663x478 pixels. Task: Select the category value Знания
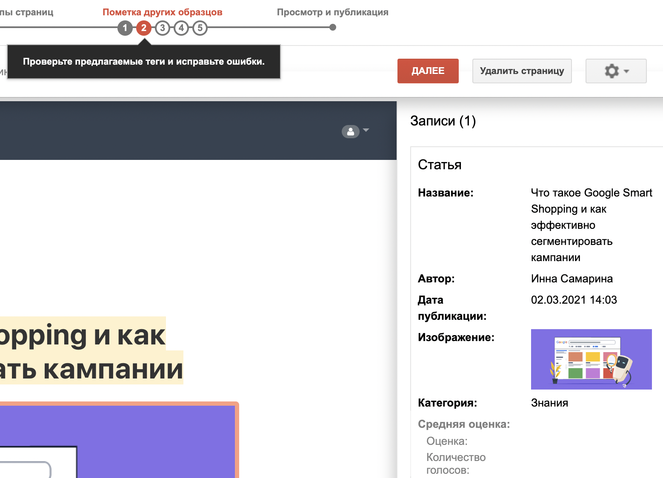pos(549,403)
